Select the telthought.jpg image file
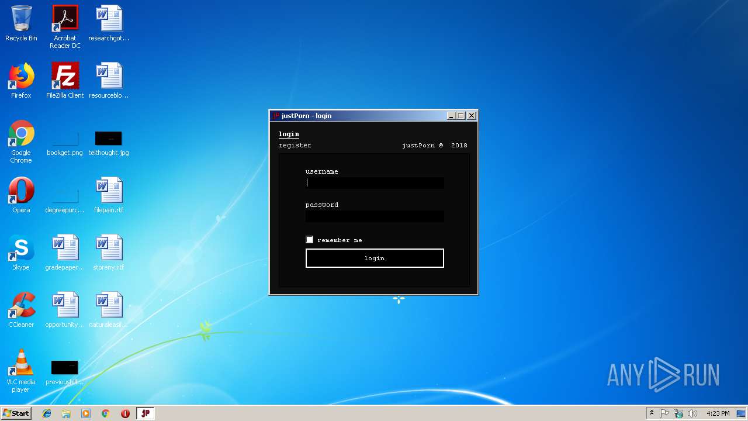Viewport: 748px width, 421px height. (x=109, y=143)
